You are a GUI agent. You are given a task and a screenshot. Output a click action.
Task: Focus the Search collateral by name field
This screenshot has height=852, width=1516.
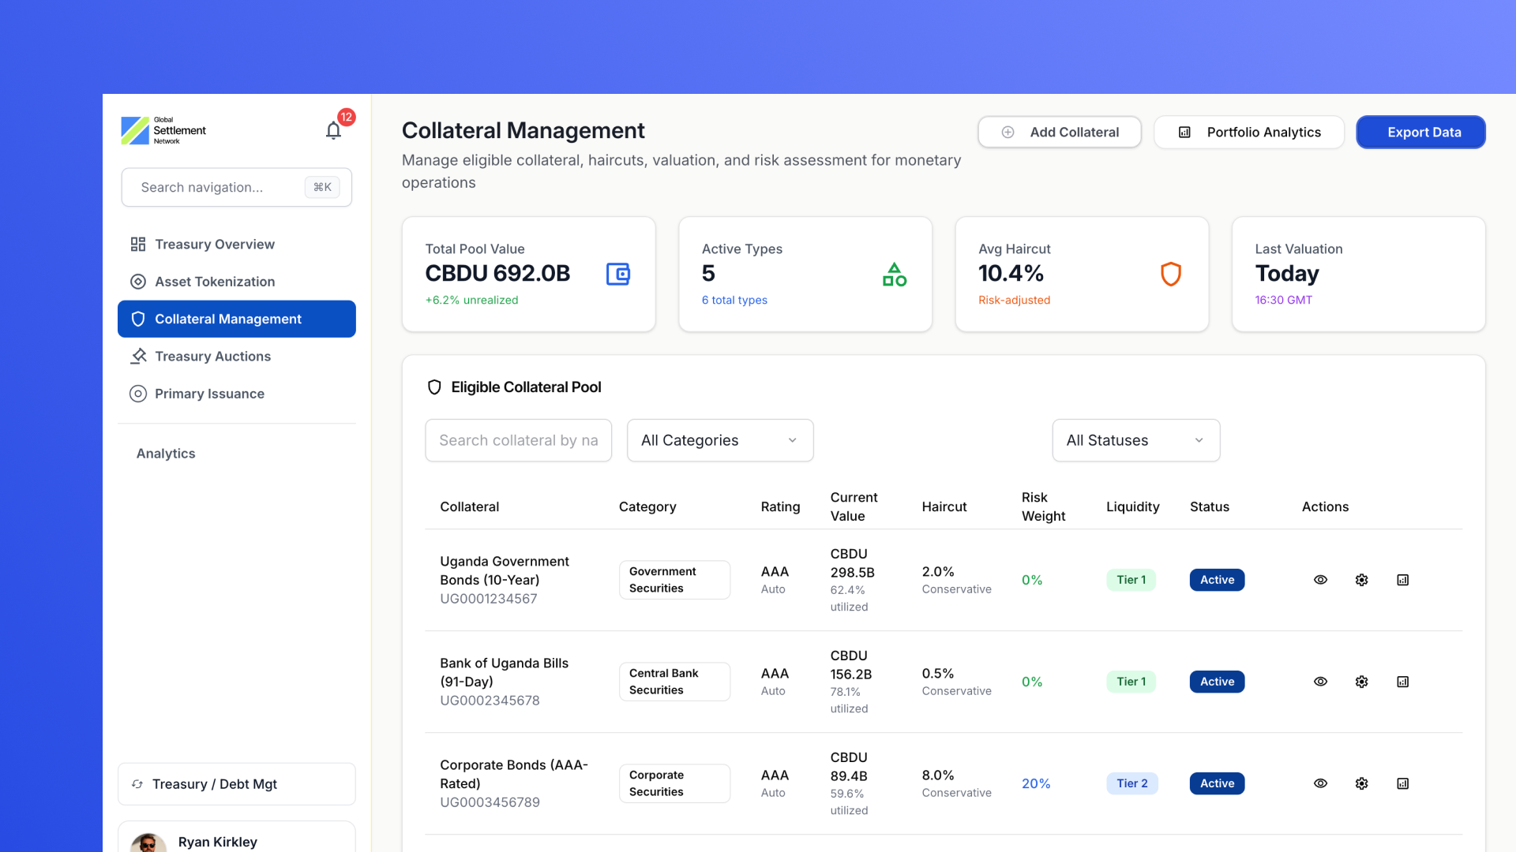pos(518,440)
